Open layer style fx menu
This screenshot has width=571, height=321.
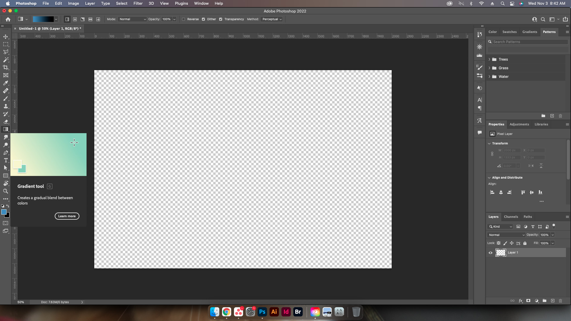pyautogui.click(x=520, y=301)
